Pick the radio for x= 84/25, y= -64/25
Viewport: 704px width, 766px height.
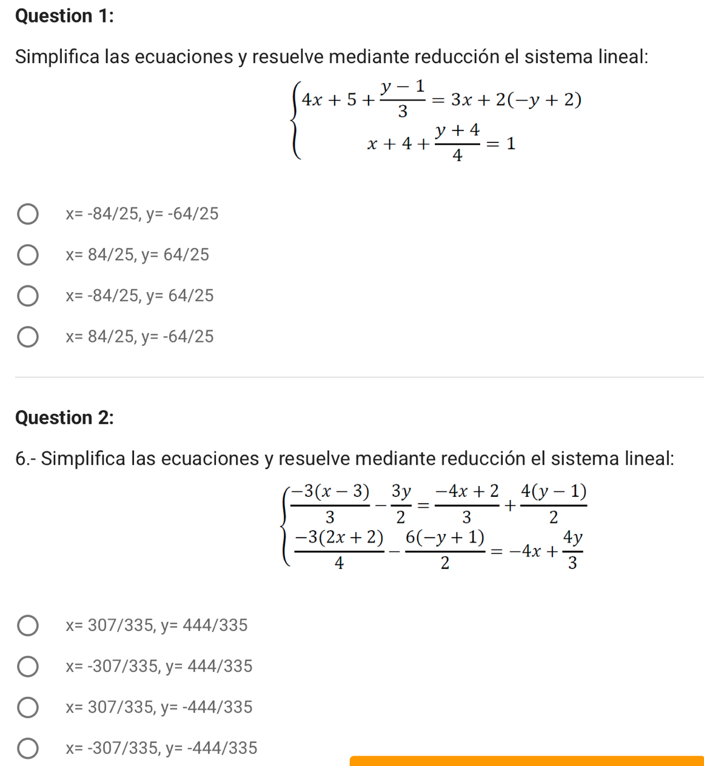(27, 337)
